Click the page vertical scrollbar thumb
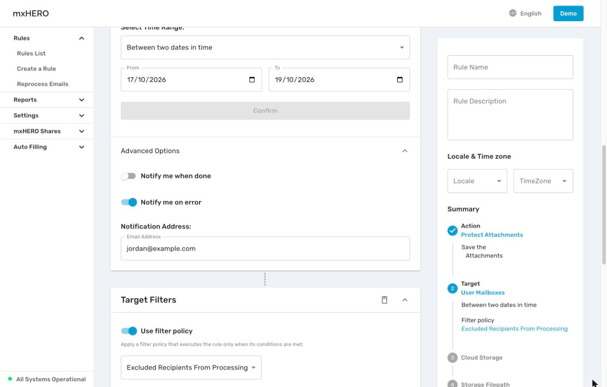The height and width of the screenshot is (387, 607). pyautogui.click(x=604, y=205)
